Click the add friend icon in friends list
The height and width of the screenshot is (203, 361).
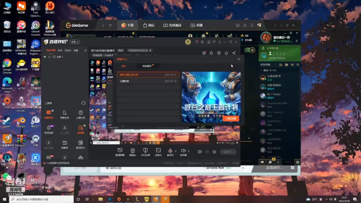click(x=281, y=65)
